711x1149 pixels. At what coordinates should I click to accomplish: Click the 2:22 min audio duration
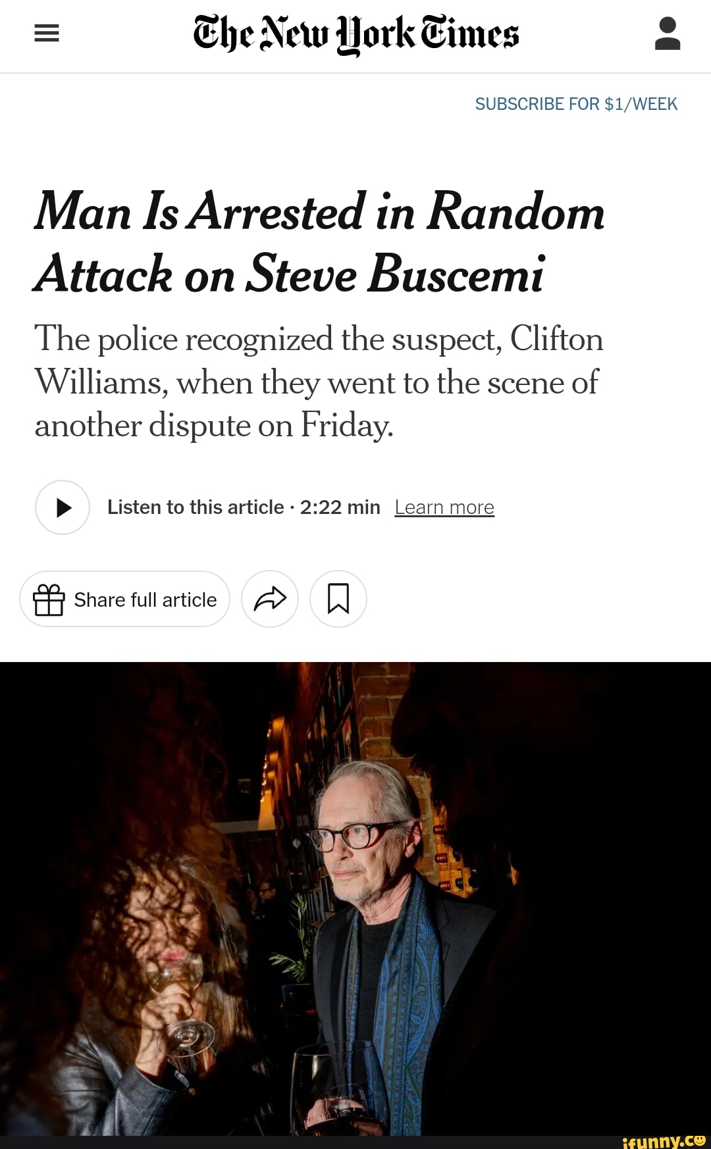click(340, 507)
